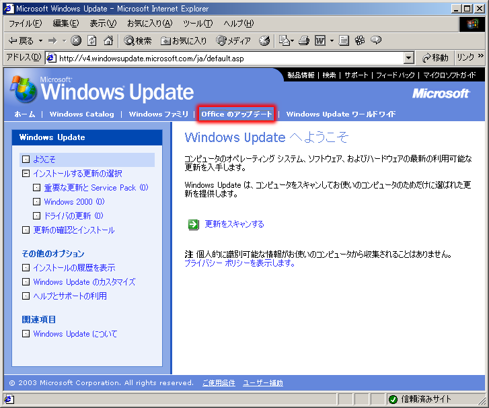The width and height of the screenshot is (489, 408).
Task: Click the ご使用条件 footer link
Action: (219, 382)
